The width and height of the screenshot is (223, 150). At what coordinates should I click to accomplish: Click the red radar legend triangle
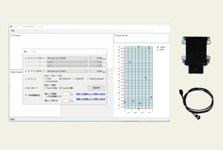158,49
